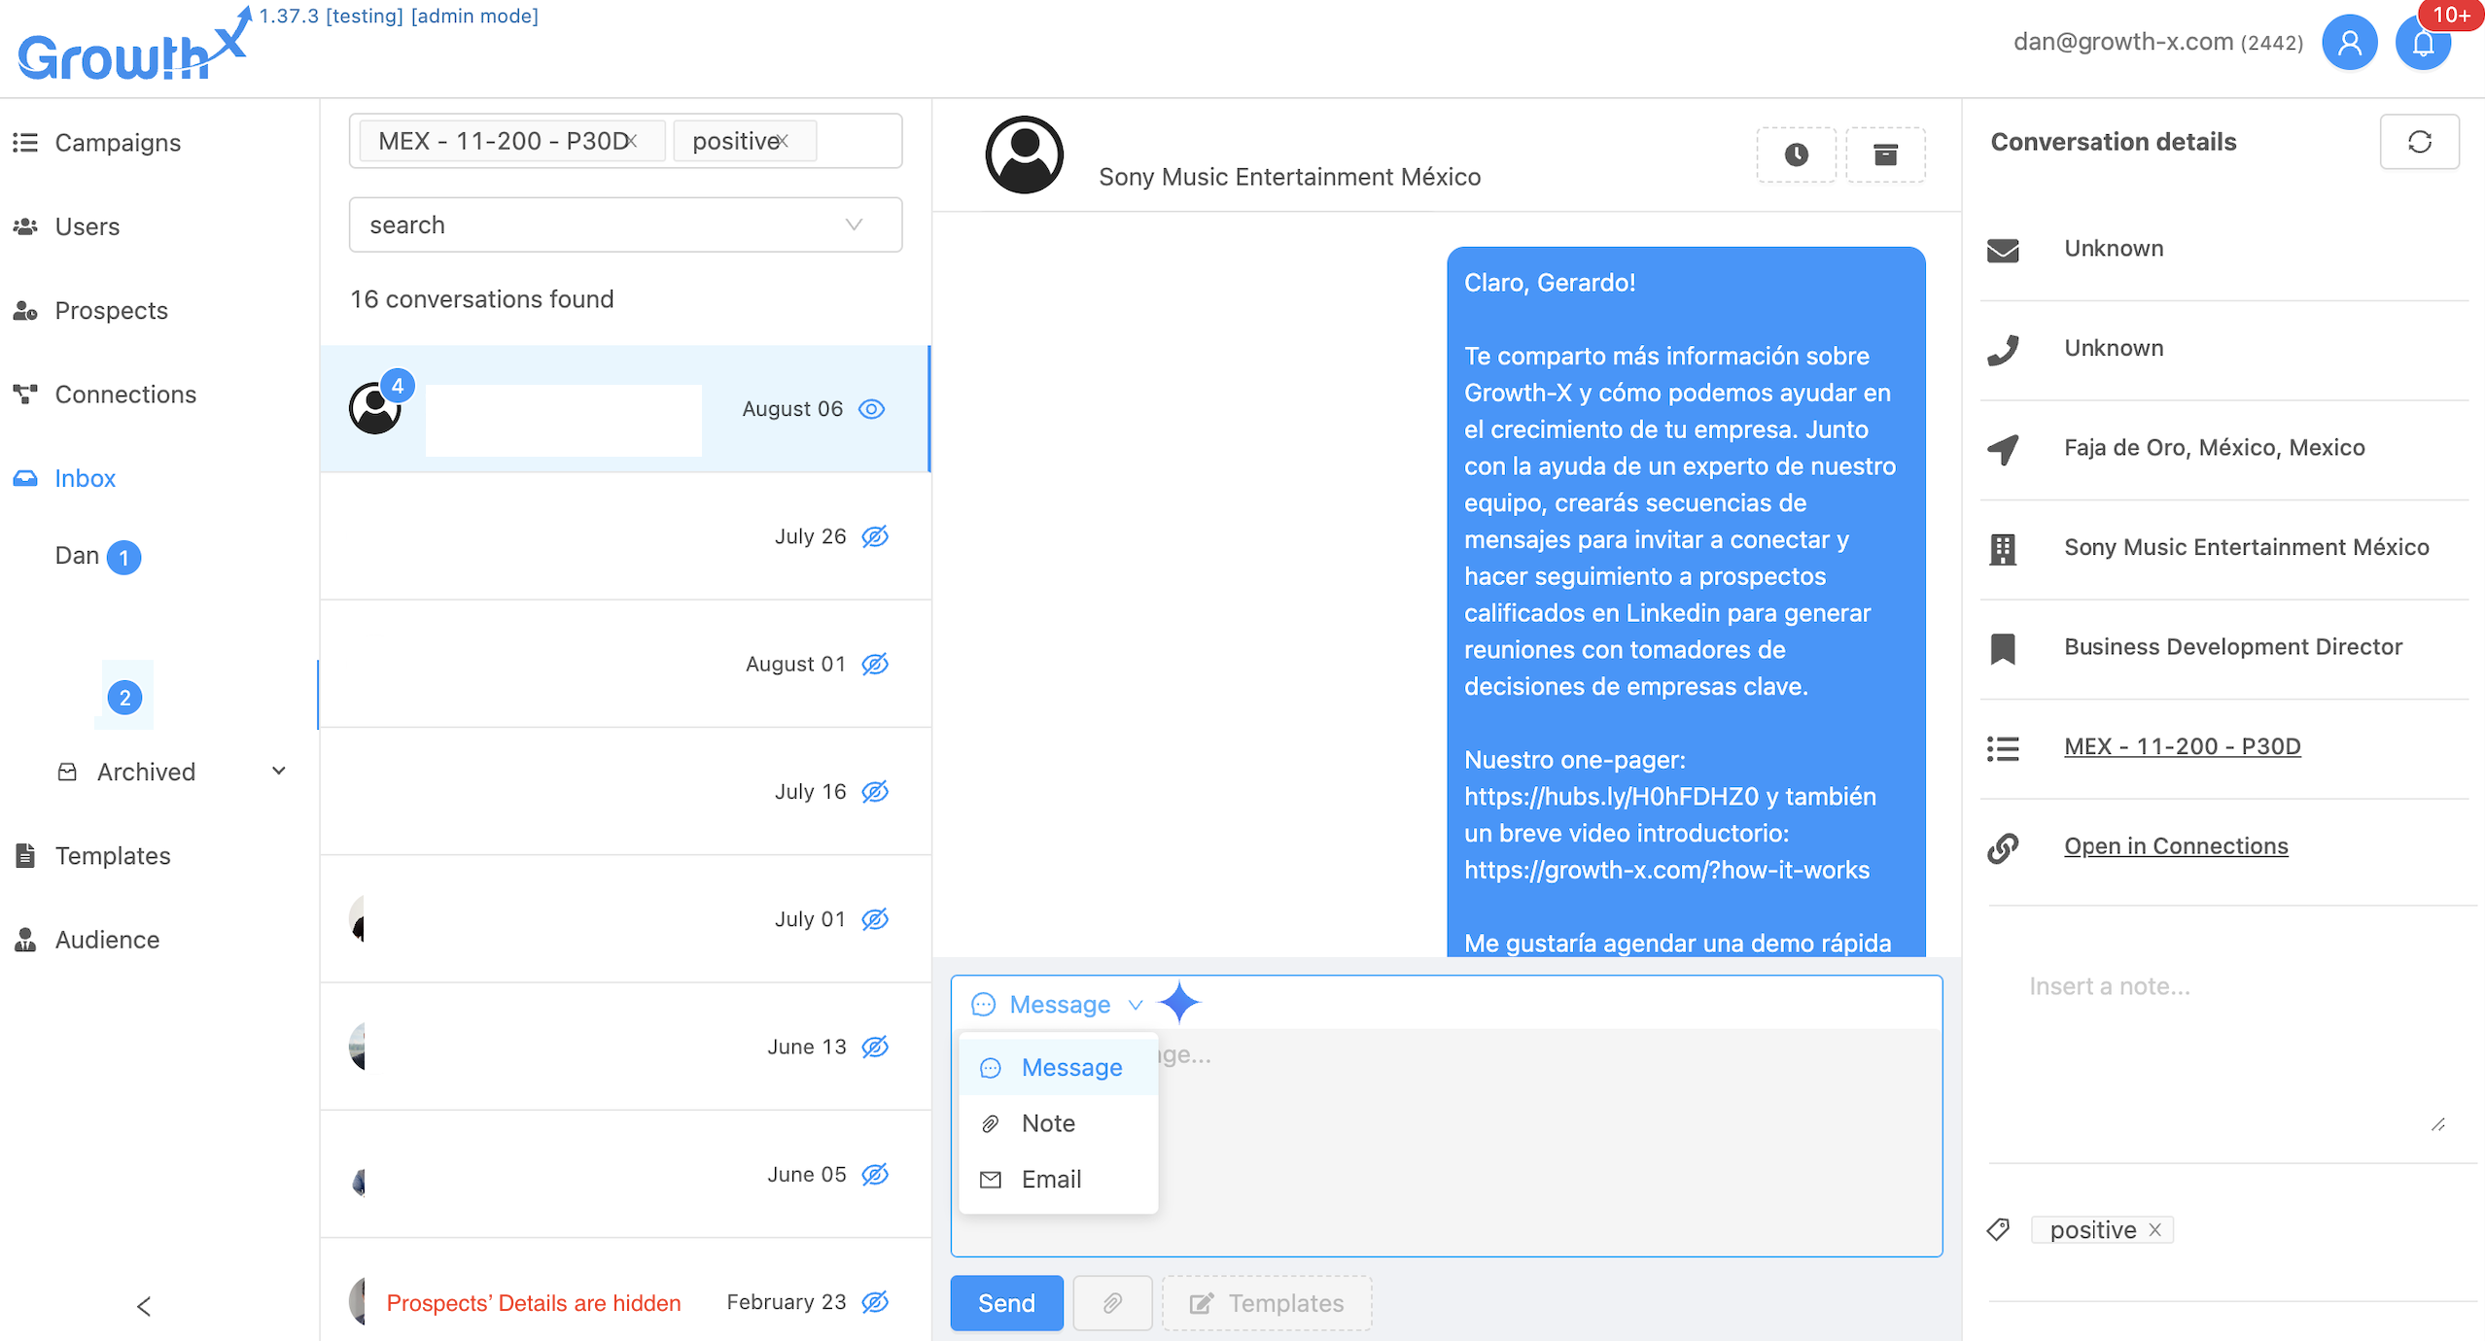Select Email from the message type menu
Screen dimensions: 2485x1341
coord(1050,1179)
